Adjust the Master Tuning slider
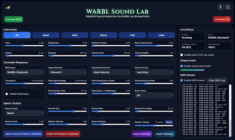The height and width of the screenshot is (140, 235). coord(154,125)
